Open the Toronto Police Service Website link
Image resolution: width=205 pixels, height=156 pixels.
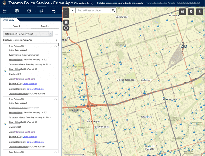[x=161, y=3]
